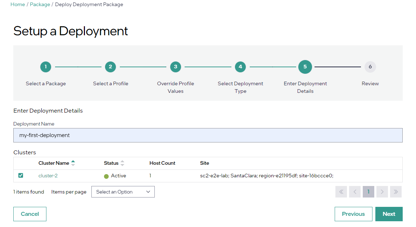Open the Items per page dropdown
The image size is (416, 227).
123,192
